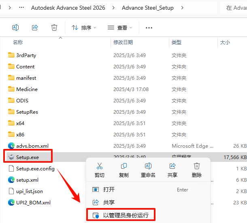Screen dimensions: 247x223
Task: Select the Content folder
Action: pos(21,67)
